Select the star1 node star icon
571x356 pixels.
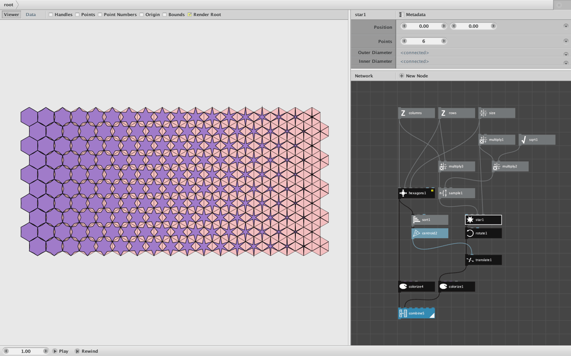[x=470, y=220]
